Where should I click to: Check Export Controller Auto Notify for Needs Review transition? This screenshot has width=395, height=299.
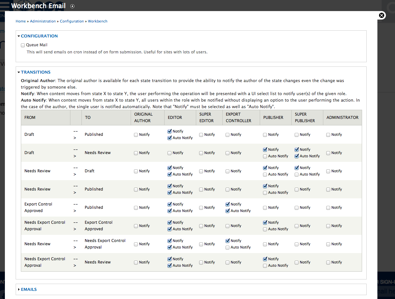pyautogui.click(x=227, y=247)
